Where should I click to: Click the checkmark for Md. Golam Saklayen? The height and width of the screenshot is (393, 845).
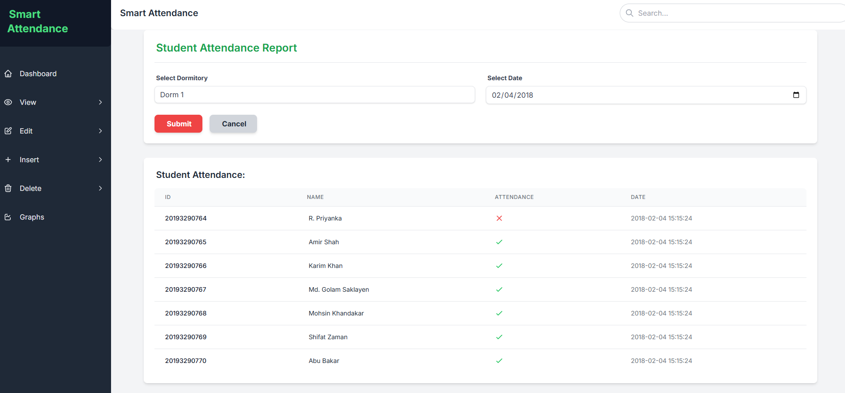point(499,289)
